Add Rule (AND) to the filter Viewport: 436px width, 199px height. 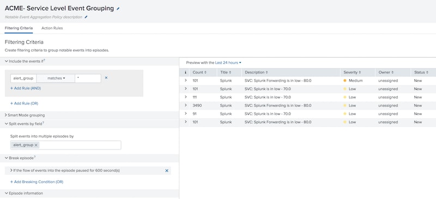pyautogui.click(x=26, y=88)
